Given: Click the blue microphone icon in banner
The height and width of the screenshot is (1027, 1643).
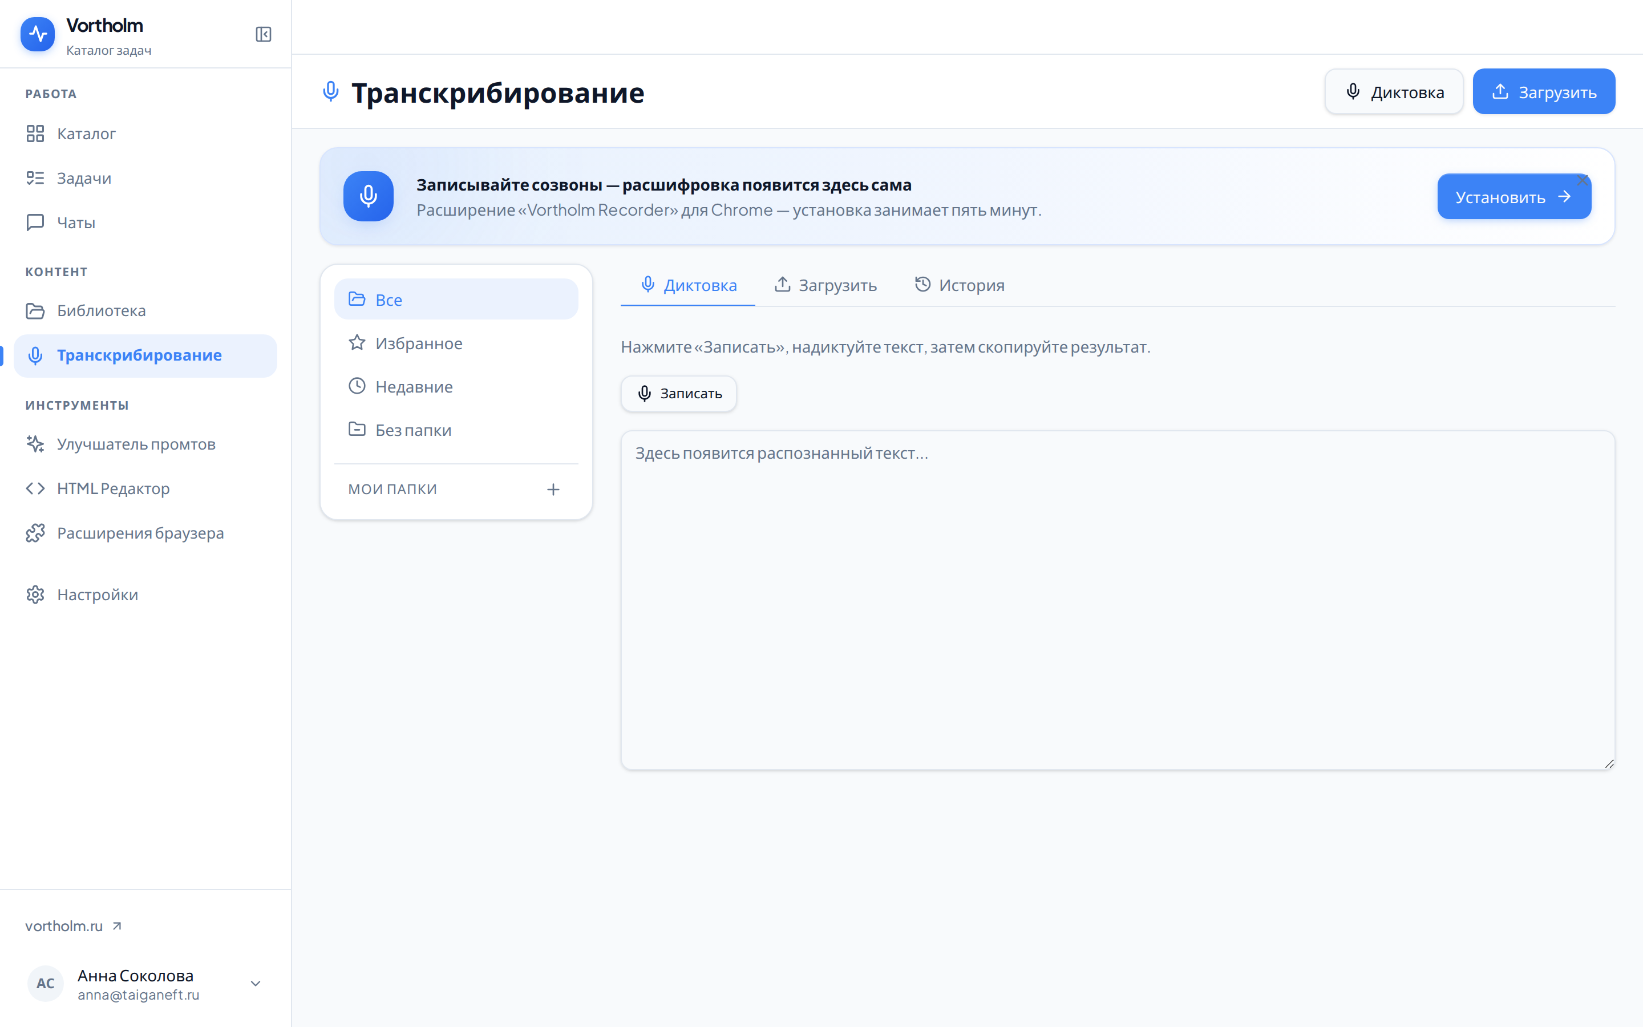Looking at the screenshot, I should pyautogui.click(x=369, y=196).
